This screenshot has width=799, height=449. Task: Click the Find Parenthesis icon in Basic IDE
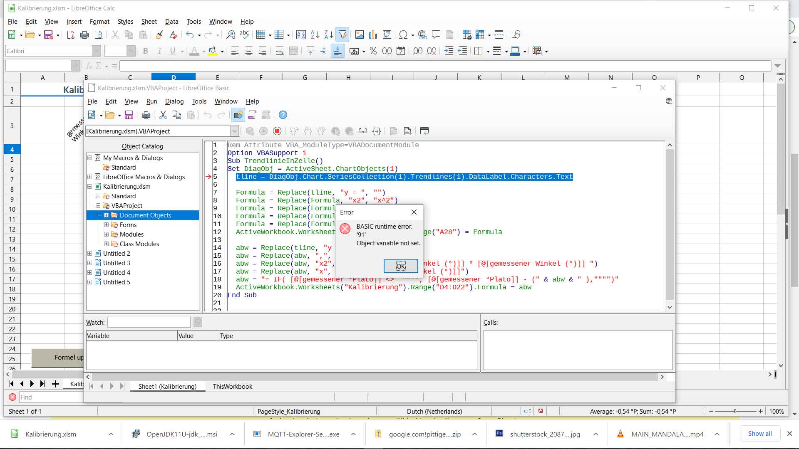pos(377,131)
